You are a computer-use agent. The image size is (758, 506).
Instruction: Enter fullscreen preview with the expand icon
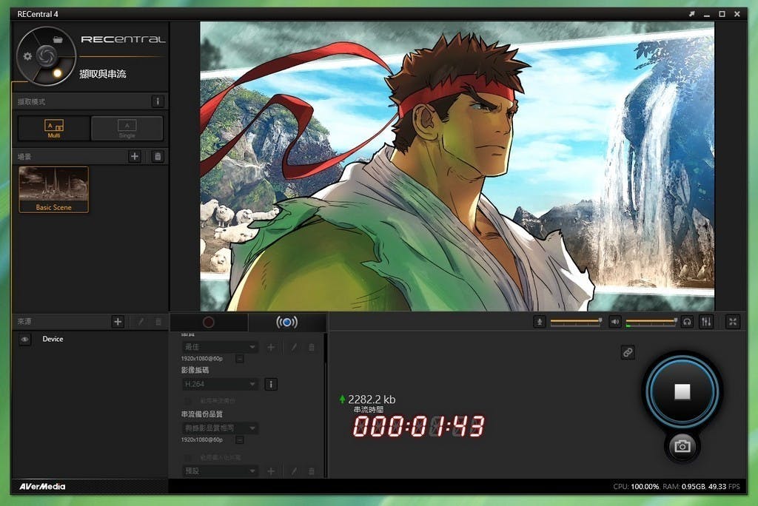tap(732, 322)
